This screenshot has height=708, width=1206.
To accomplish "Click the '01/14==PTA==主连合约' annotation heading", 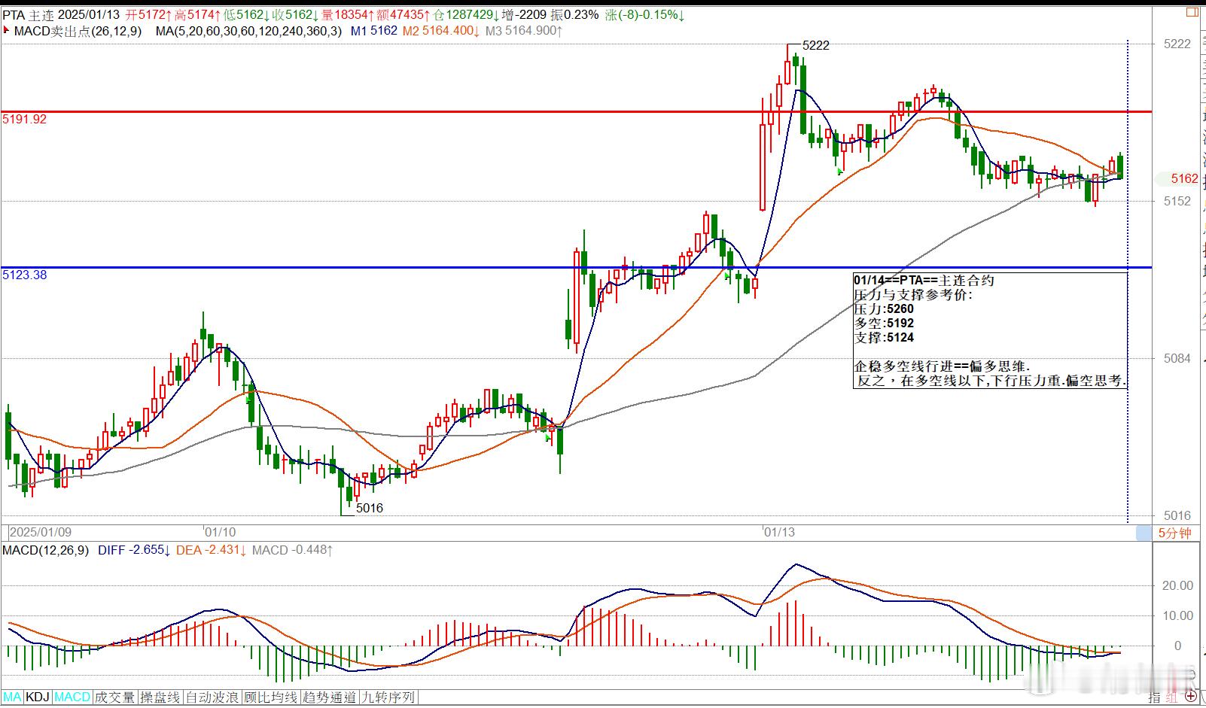I will point(924,280).
